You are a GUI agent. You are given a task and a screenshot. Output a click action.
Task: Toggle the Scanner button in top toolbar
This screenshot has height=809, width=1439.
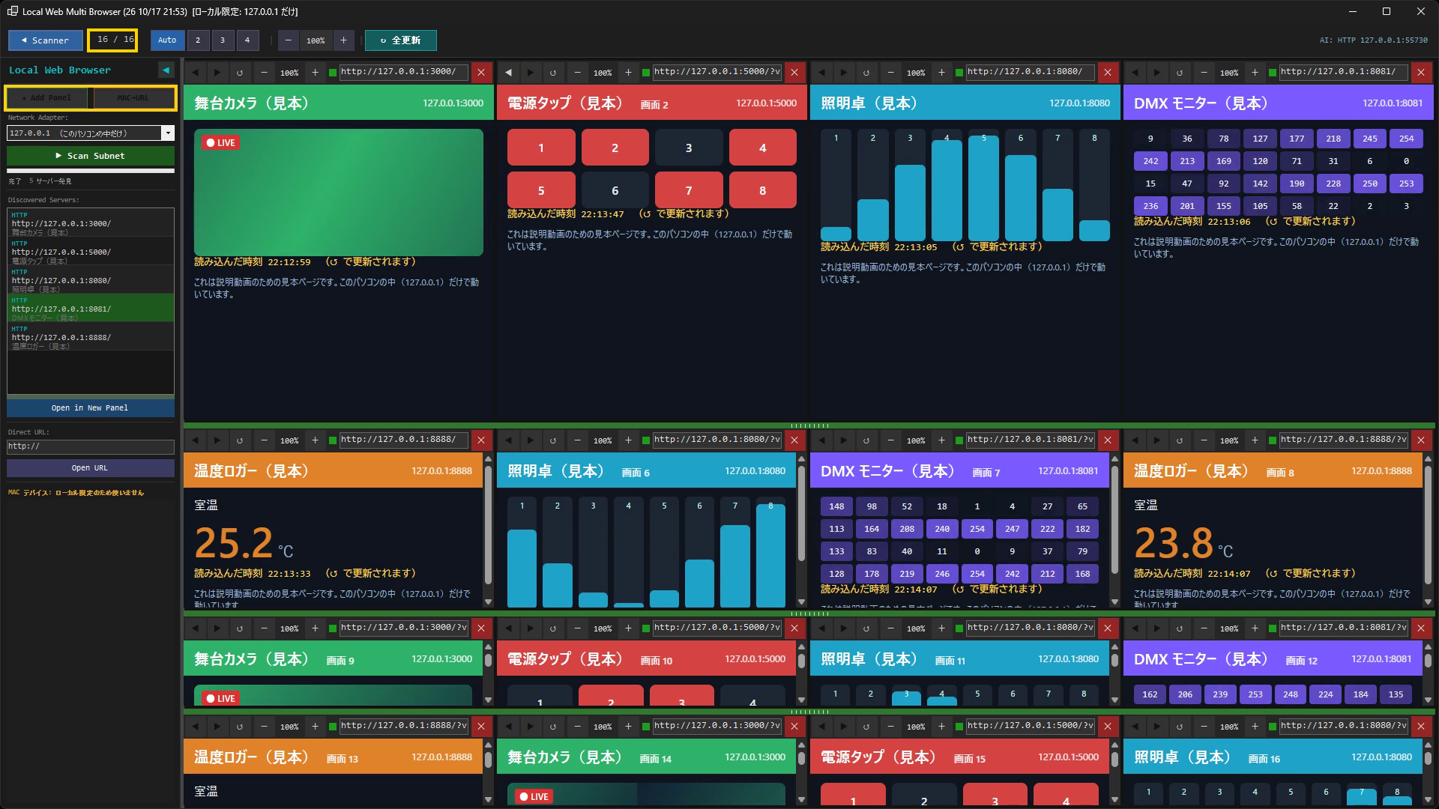coord(46,40)
